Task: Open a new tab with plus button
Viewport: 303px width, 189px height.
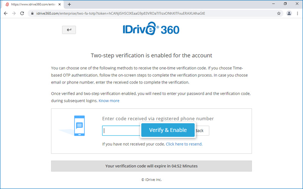Action: [69, 4]
